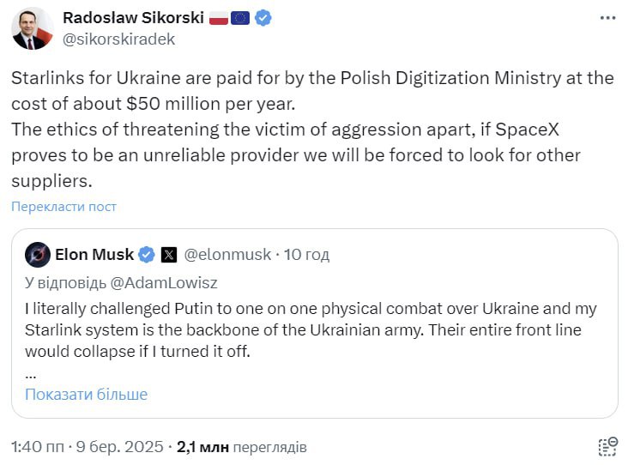View the 2,1 млн переглядів count
The height and width of the screenshot is (465, 628).
tap(241, 447)
